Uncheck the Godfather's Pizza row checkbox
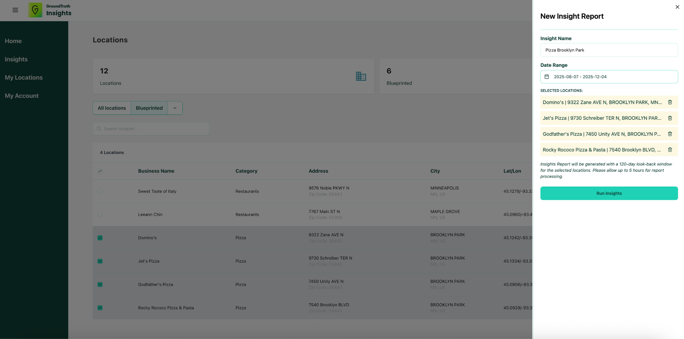This screenshot has height=339, width=684. 100,285
